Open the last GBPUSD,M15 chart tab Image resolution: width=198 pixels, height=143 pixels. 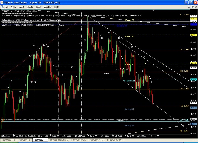click(115, 140)
